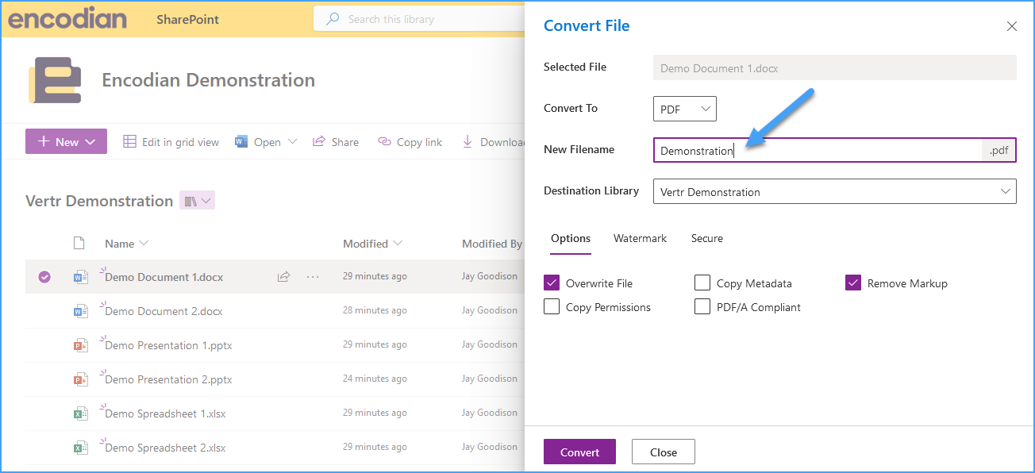Click the library view switcher icon
Image resolution: width=1035 pixels, height=473 pixels.
coord(198,201)
